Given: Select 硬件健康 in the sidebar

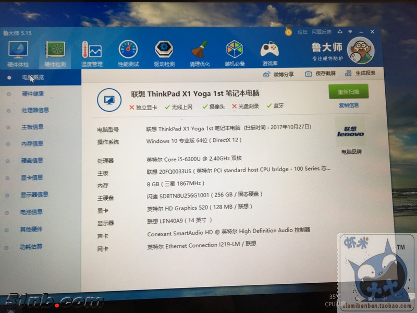Looking at the screenshot, I should coord(32,94).
